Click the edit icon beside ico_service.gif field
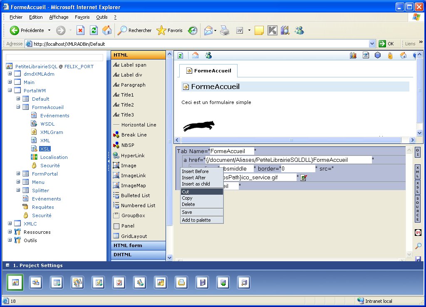Image resolution: width=426 pixels, height=307 pixels. (x=303, y=178)
